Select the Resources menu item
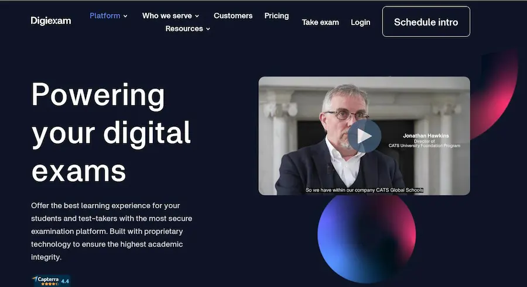527x287 pixels. pos(184,29)
